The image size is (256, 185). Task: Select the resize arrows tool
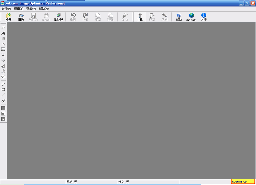coord(3,60)
